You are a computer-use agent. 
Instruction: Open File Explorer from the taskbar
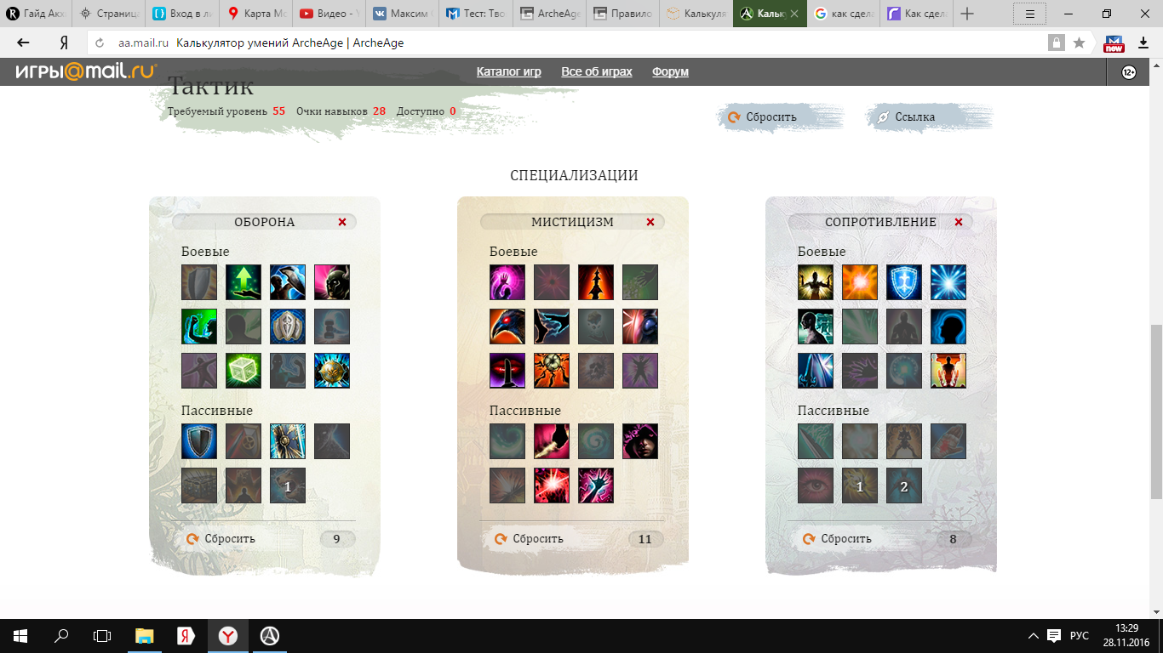[x=144, y=635]
